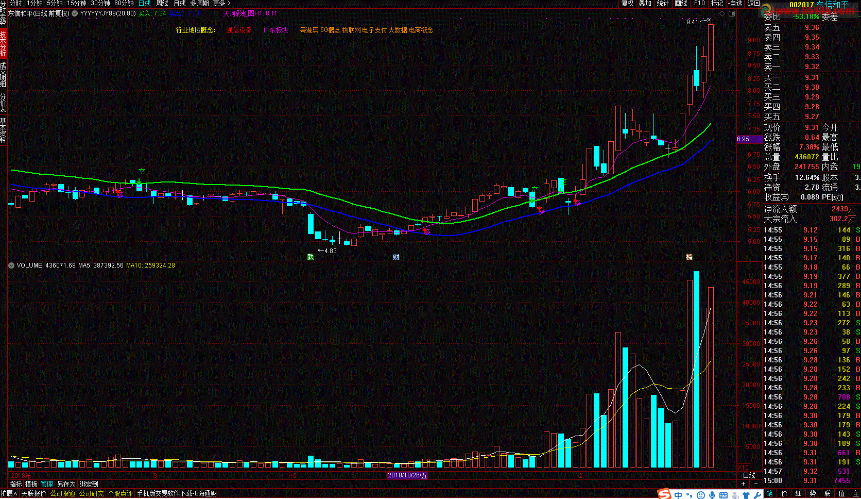The height and width of the screenshot is (499, 861).
Task: Open the 分价表 sidebar tab
Action: click(x=3, y=103)
